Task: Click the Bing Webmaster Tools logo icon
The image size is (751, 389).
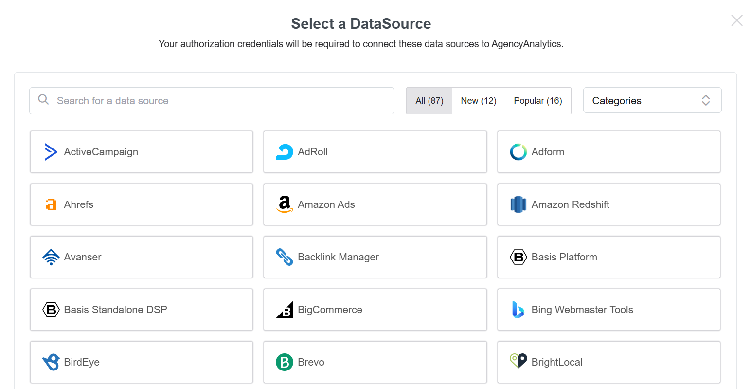Action: click(518, 310)
